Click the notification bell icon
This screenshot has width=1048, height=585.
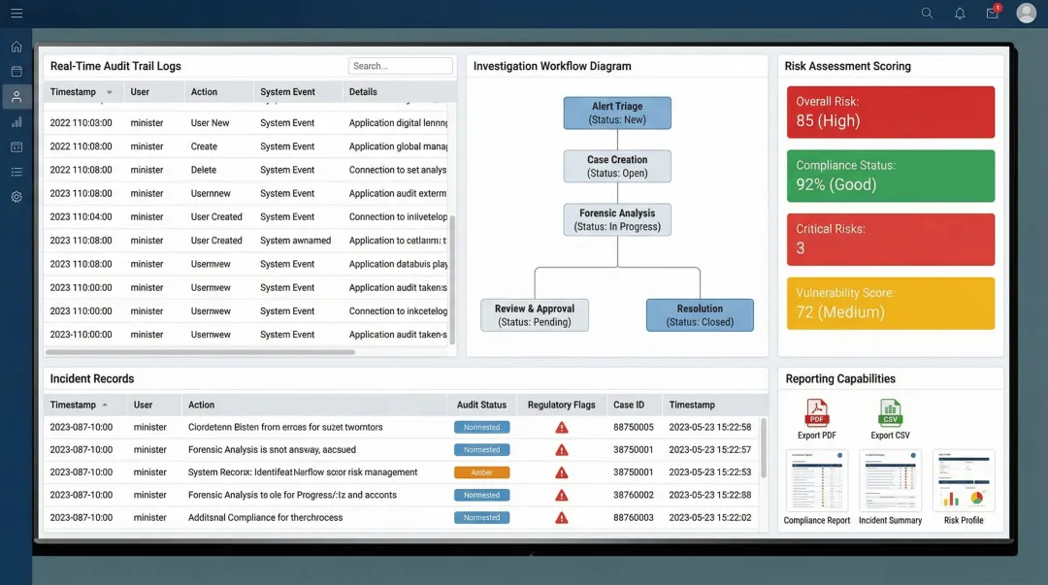(960, 14)
